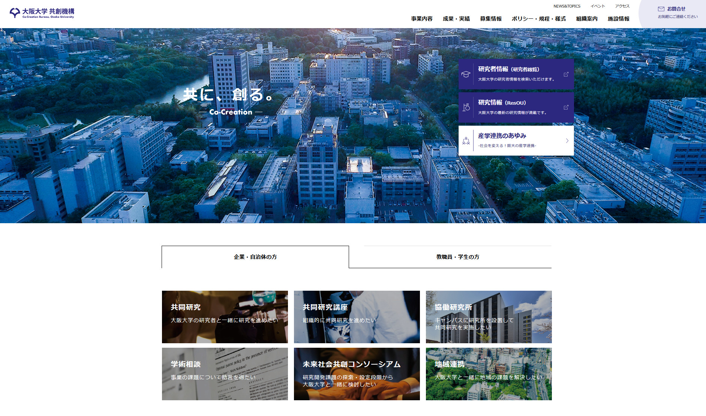Screen dimensions: 706x416
Task: Click the people icon on 産学連携のあゆみ
Action: pos(466,141)
